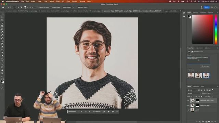Click thumbs up in contextual task bar
219x123 pixels.
(x=104, y=112)
